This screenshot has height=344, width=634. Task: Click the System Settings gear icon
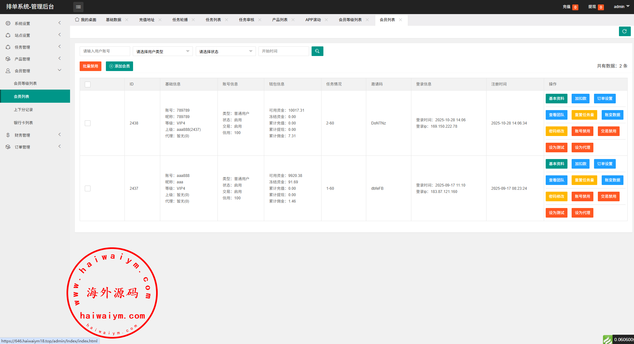pos(8,23)
